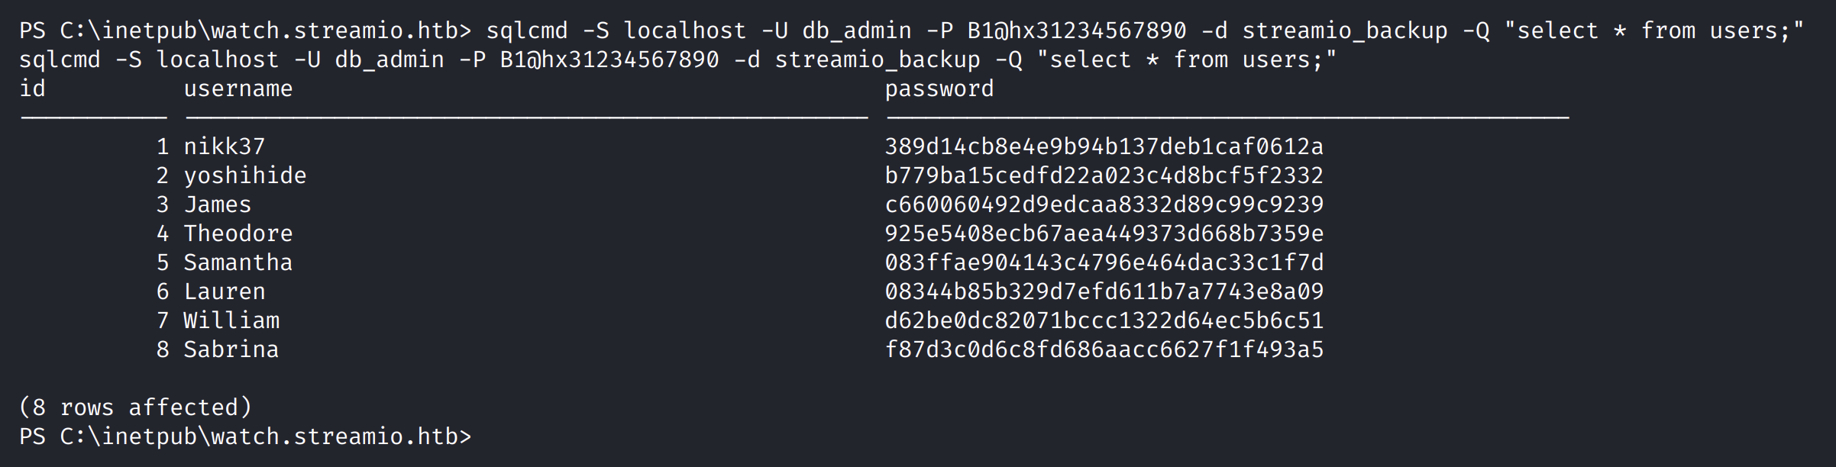Image resolution: width=1836 pixels, height=467 pixels.
Task: Click the username nikk37
Action: [224, 147]
